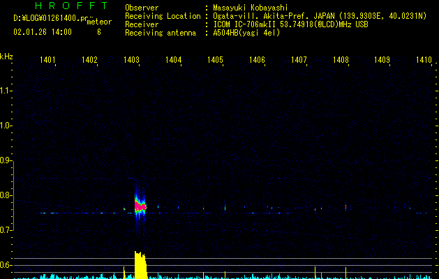Click the 1409 time axis label
This screenshot has height=279, width=439.
click(382, 59)
